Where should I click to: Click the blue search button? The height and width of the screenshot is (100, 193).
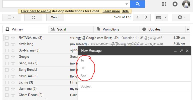pos(137,4)
